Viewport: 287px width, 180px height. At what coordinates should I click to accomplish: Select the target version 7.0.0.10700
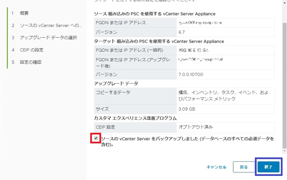pyautogui.click(x=191, y=74)
